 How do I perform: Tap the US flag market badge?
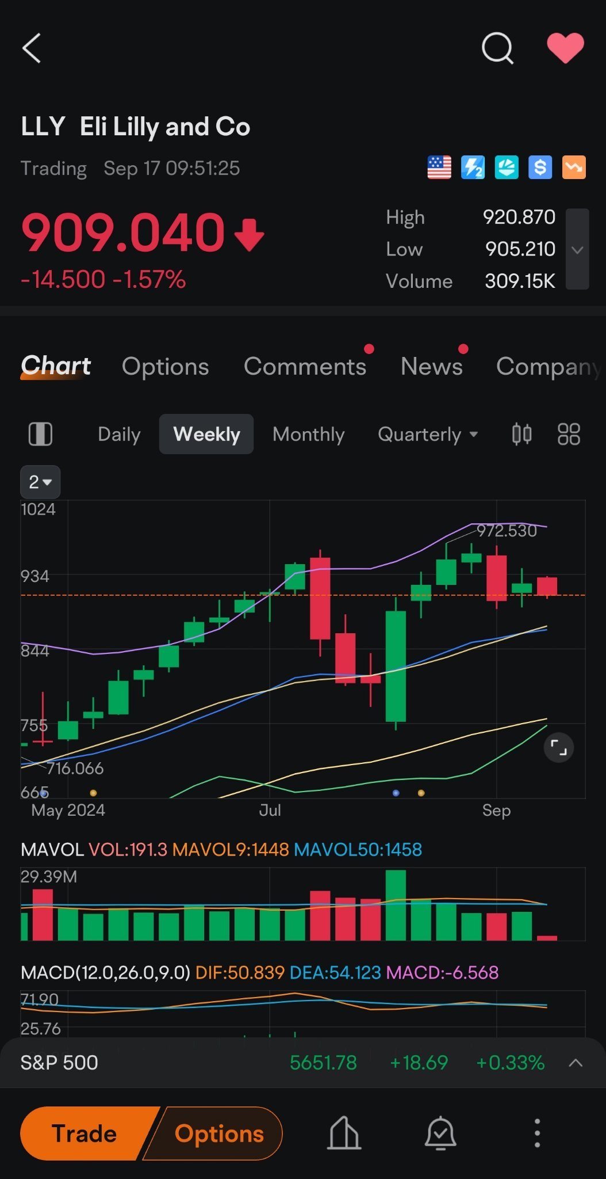[x=439, y=168]
